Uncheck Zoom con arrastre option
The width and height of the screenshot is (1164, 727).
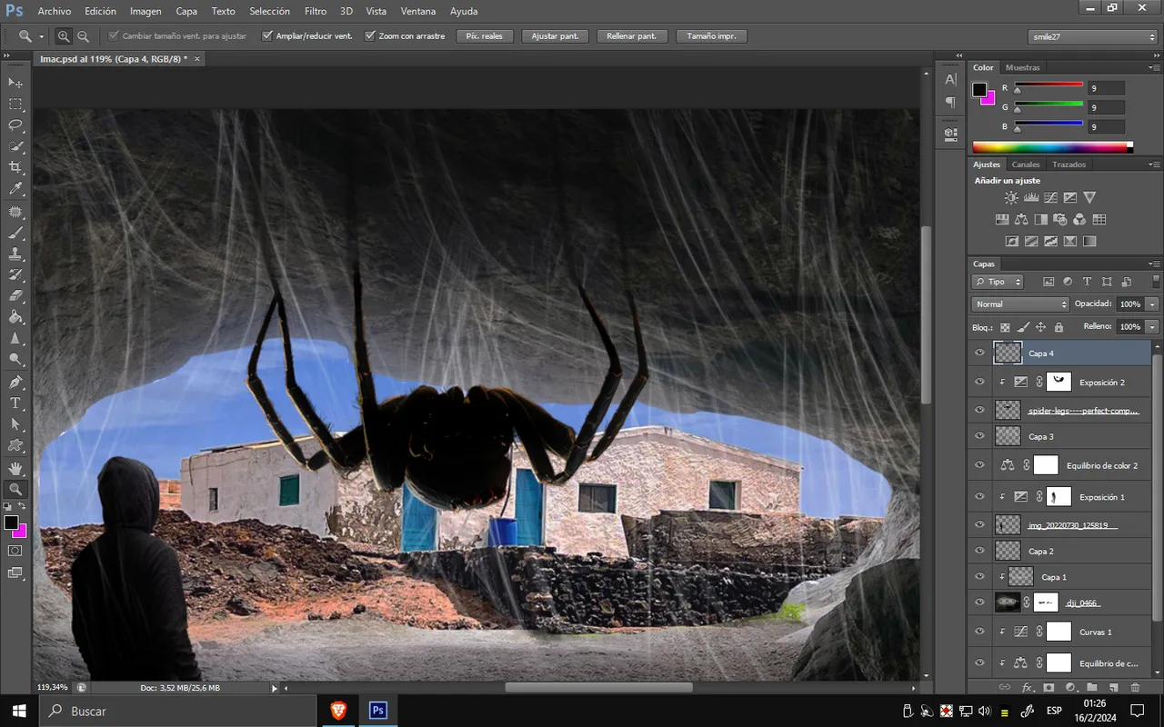[x=370, y=36]
